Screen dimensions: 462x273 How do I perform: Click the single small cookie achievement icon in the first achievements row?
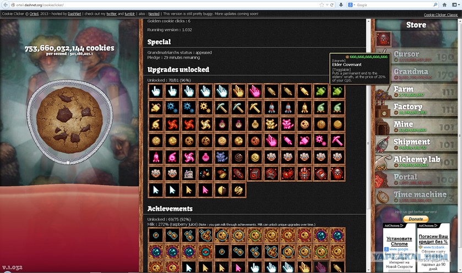click(156, 235)
